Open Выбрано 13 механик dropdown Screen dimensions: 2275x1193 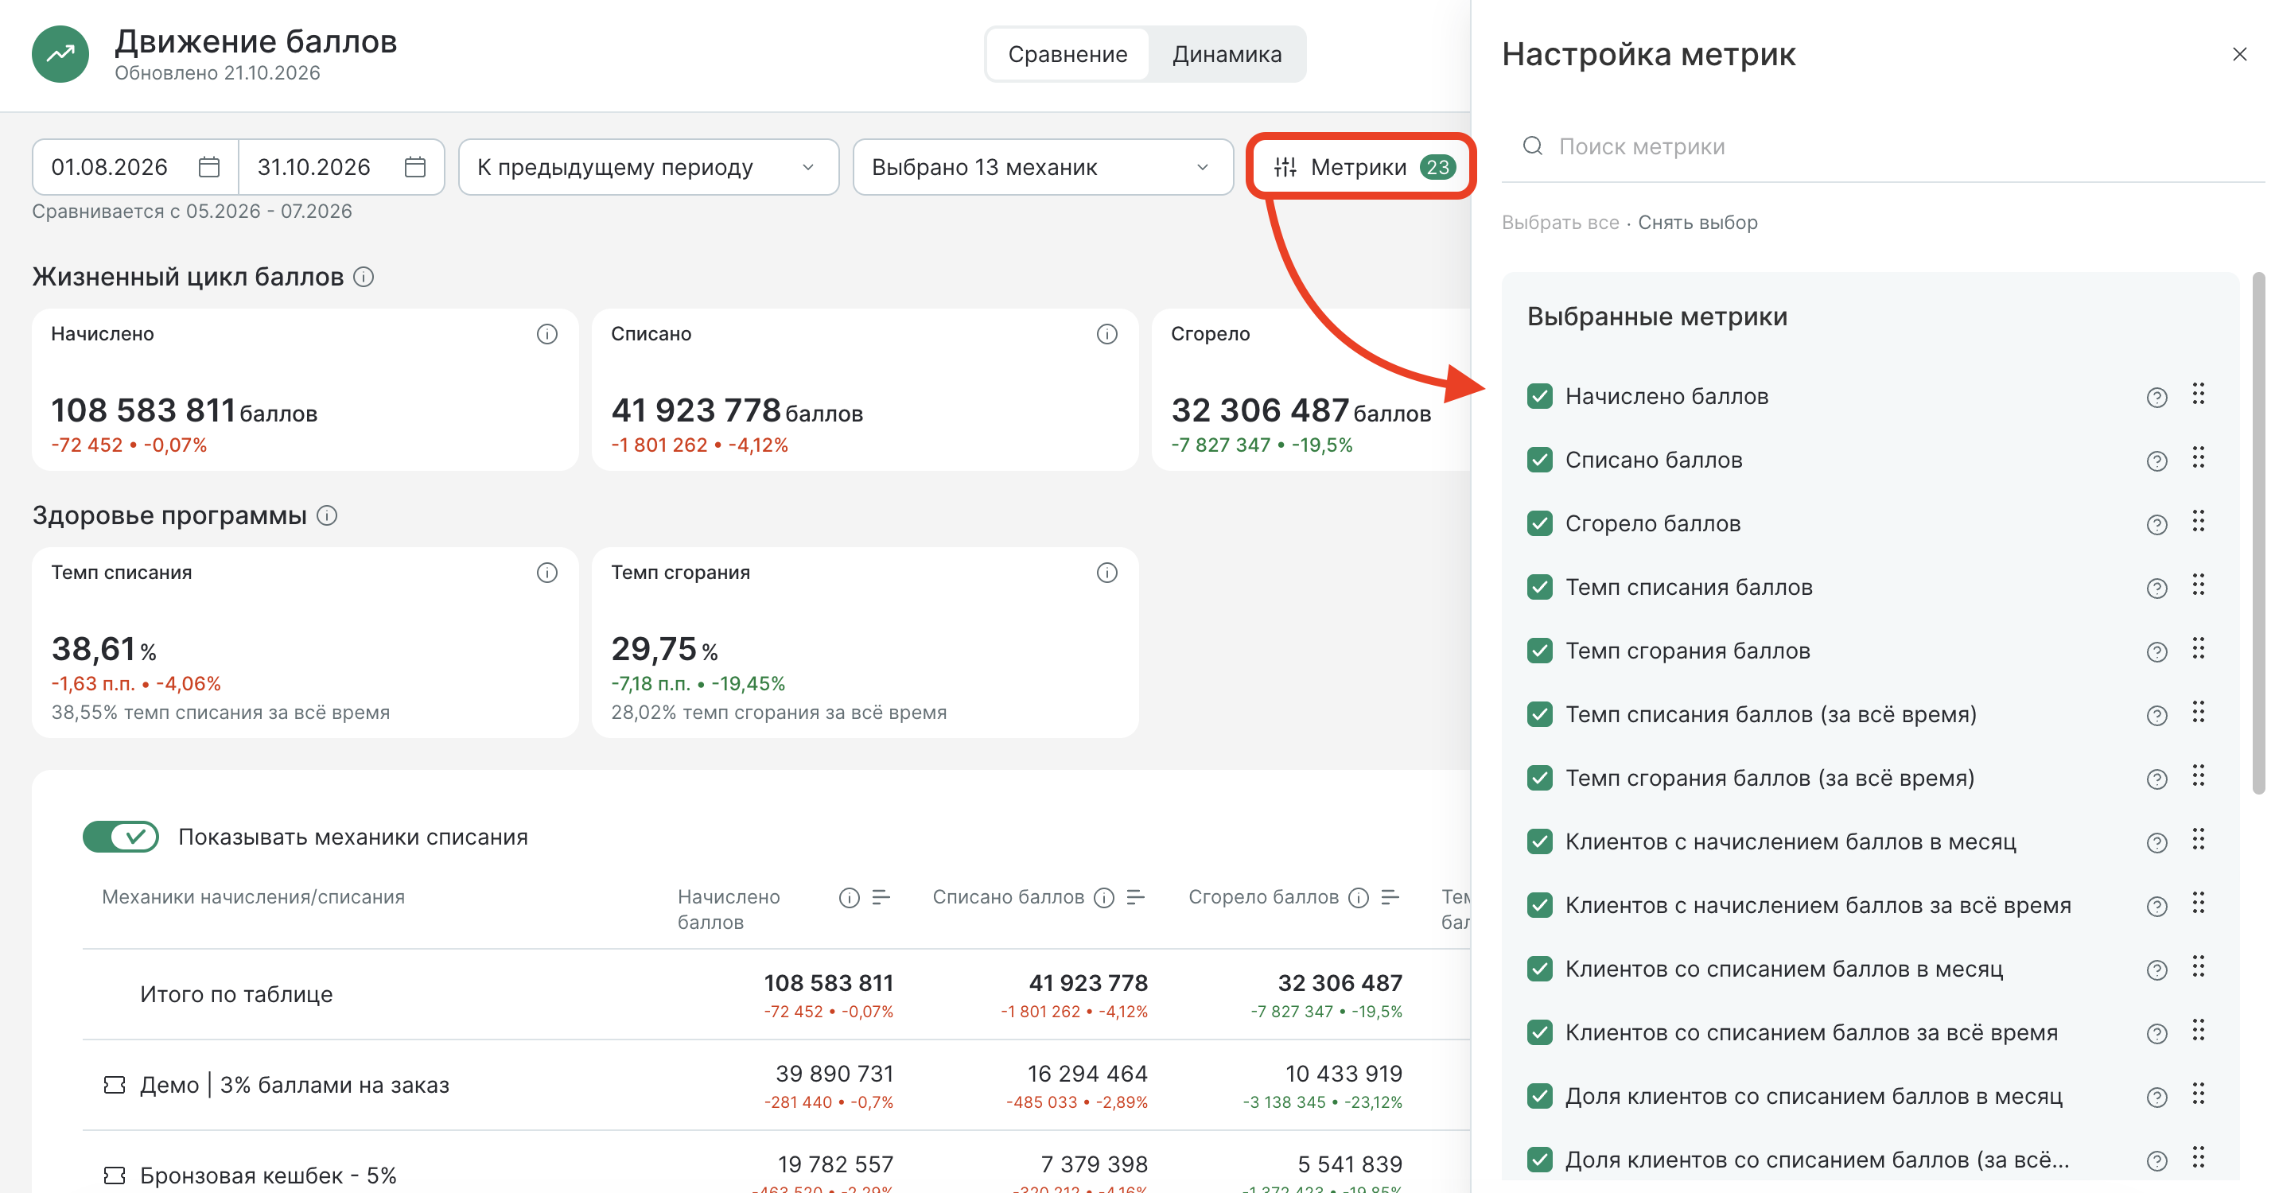click(1043, 167)
